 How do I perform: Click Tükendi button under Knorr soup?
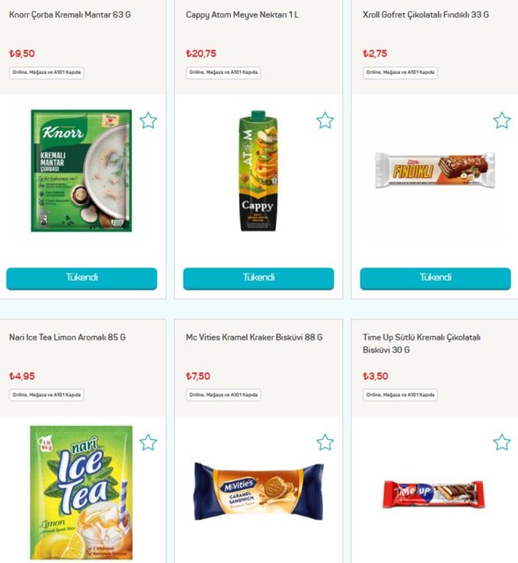point(82,278)
